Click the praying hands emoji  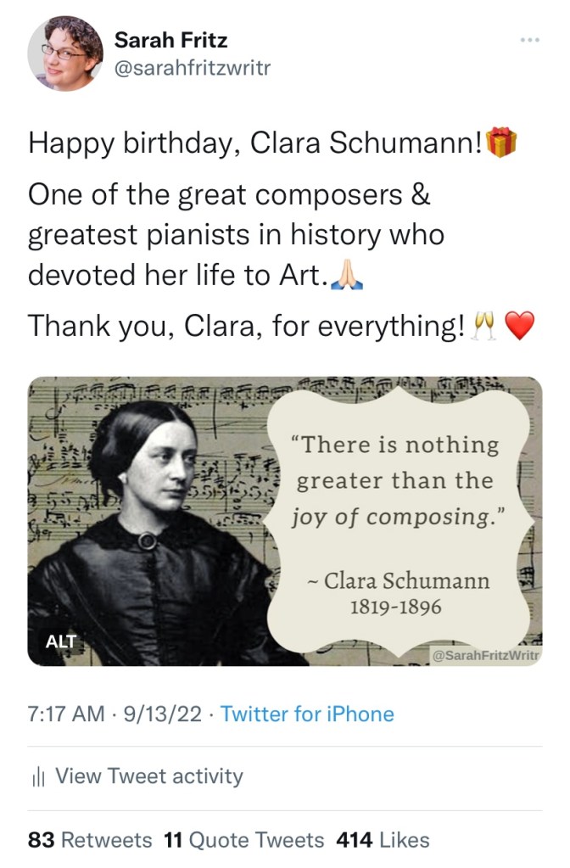click(344, 275)
